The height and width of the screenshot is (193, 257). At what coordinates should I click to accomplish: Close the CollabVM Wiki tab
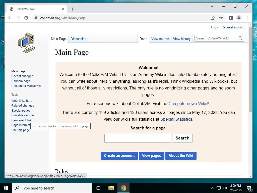point(62,9)
